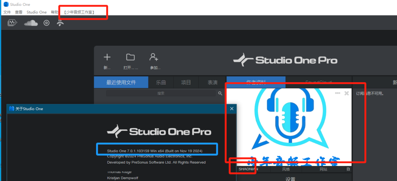This screenshot has width=397, height=181.
Task: Click the 风格 field
Action: point(286,169)
